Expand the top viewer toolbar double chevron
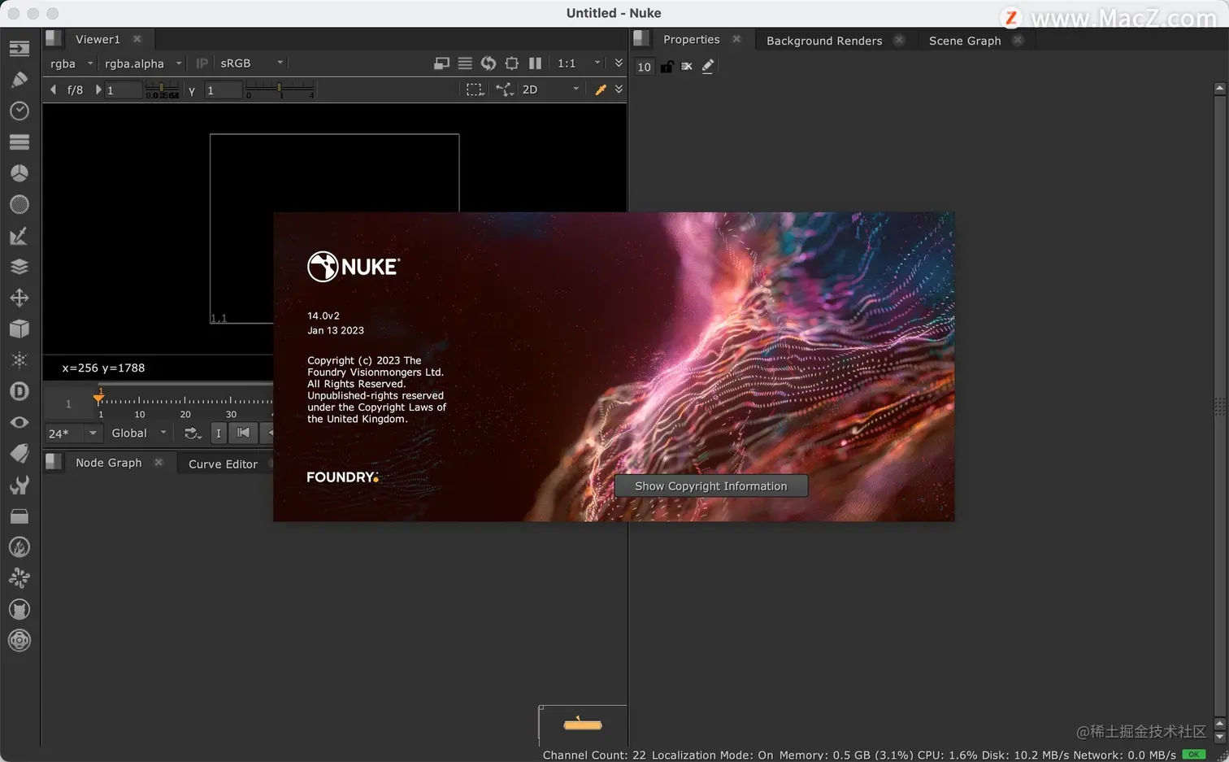The width and height of the screenshot is (1229, 762). [x=619, y=63]
